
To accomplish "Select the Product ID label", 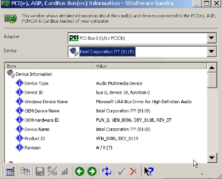I will coord(35,138).
